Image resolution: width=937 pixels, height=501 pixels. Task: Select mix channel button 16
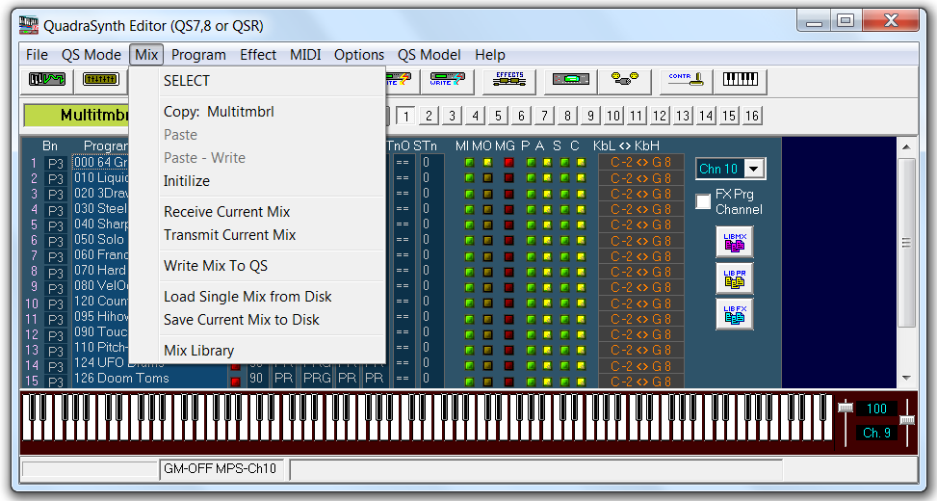[752, 116]
